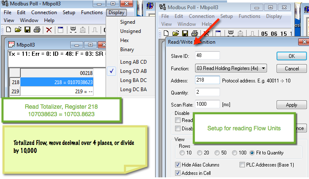Toggle the second Disable checkbox
Screen dimensions: 309x179
coord(178,129)
